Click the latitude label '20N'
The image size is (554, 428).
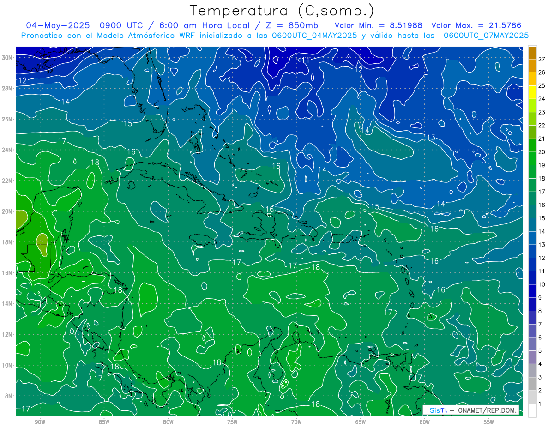(x=7, y=211)
